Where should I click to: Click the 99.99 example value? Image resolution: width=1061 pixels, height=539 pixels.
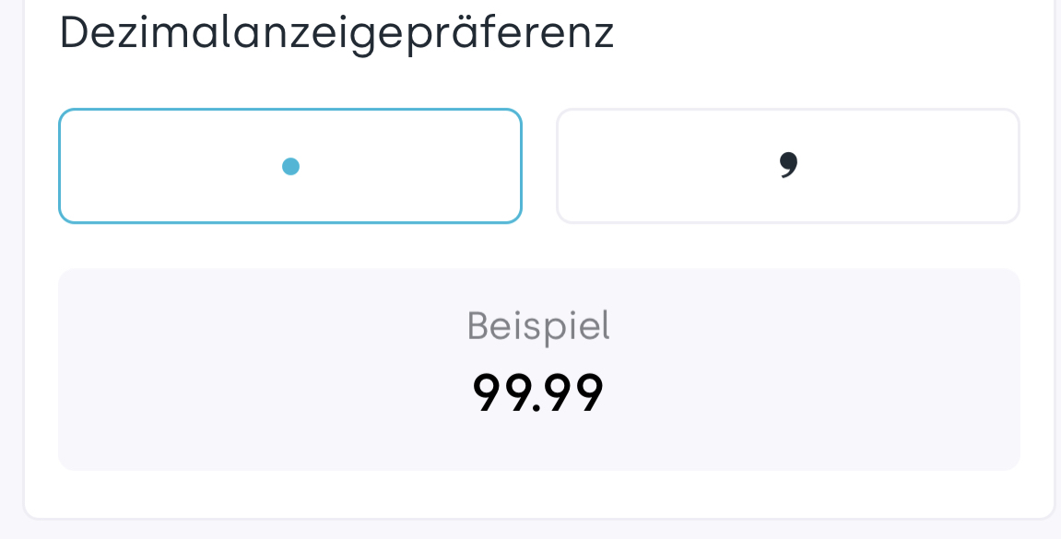(x=538, y=392)
